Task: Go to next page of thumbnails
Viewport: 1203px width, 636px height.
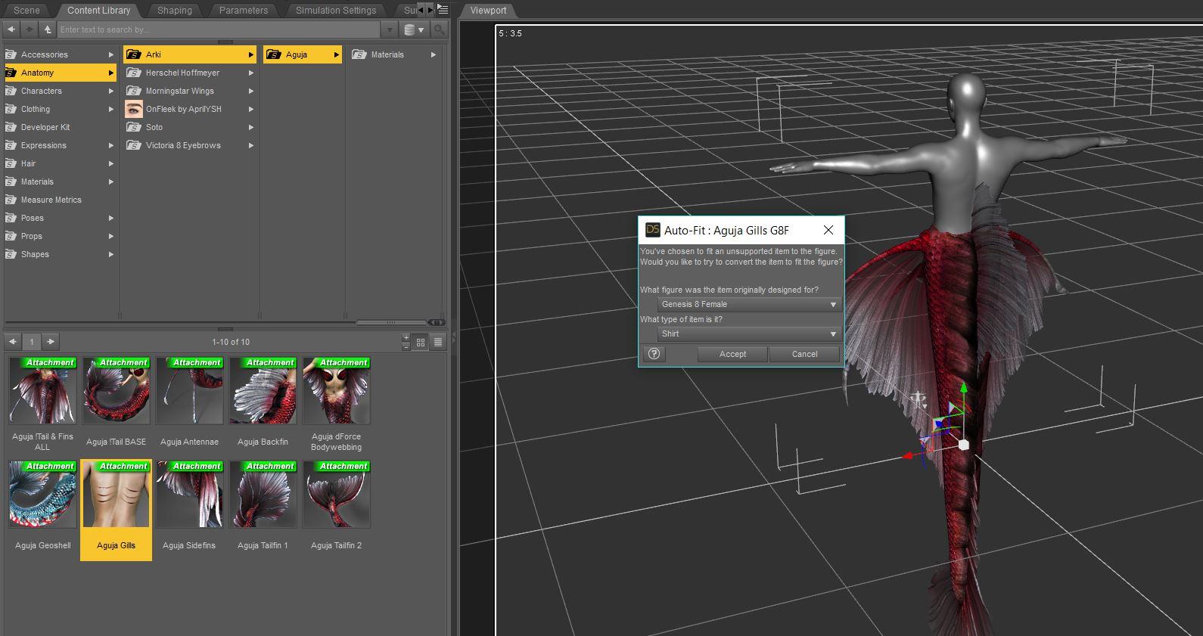Action: pyautogui.click(x=50, y=342)
